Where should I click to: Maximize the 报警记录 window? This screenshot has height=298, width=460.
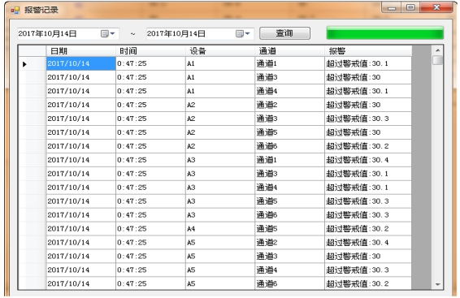click(x=410, y=7)
